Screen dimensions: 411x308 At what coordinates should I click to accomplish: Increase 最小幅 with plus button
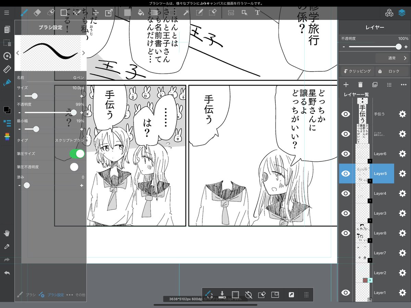pos(82,130)
